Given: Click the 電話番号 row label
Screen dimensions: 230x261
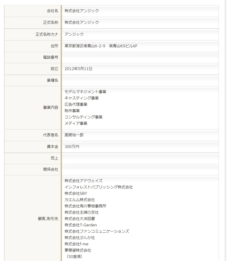Looking at the screenshot, I should 51,57.
